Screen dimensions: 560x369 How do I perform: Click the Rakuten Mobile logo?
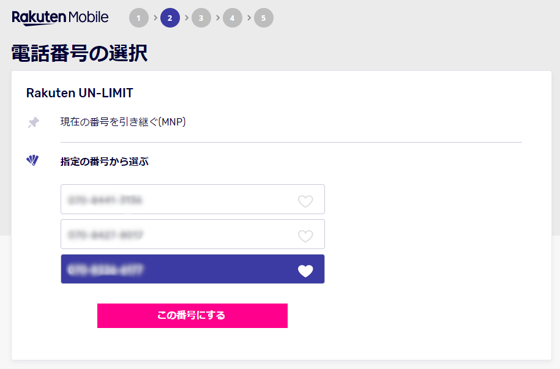coord(60,18)
